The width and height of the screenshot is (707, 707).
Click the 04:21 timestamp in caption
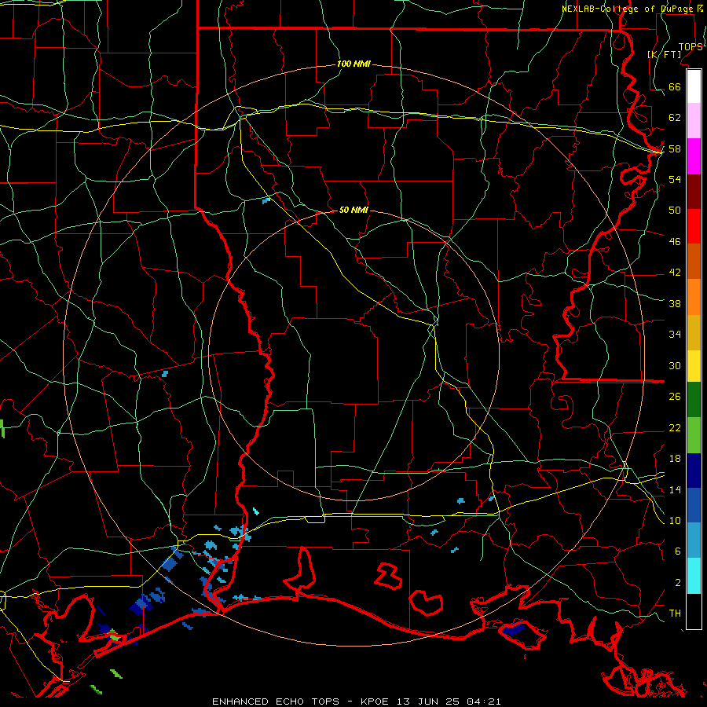[x=484, y=702]
